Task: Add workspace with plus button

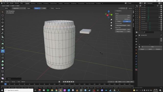Action: click(102, 3)
